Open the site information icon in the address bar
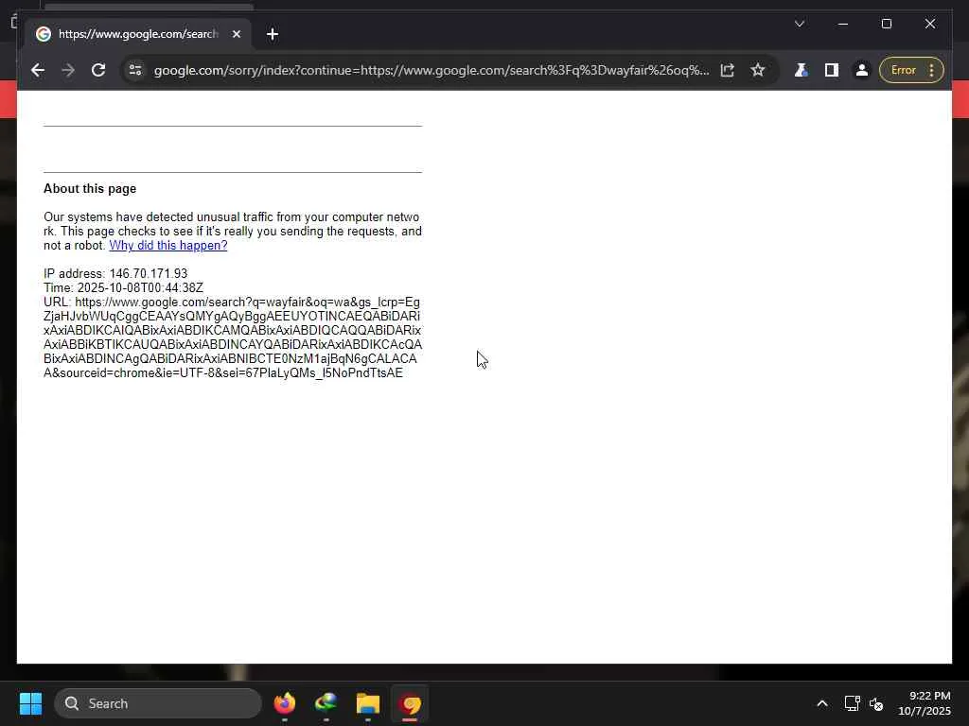The height and width of the screenshot is (726, 969). (135, 70)
